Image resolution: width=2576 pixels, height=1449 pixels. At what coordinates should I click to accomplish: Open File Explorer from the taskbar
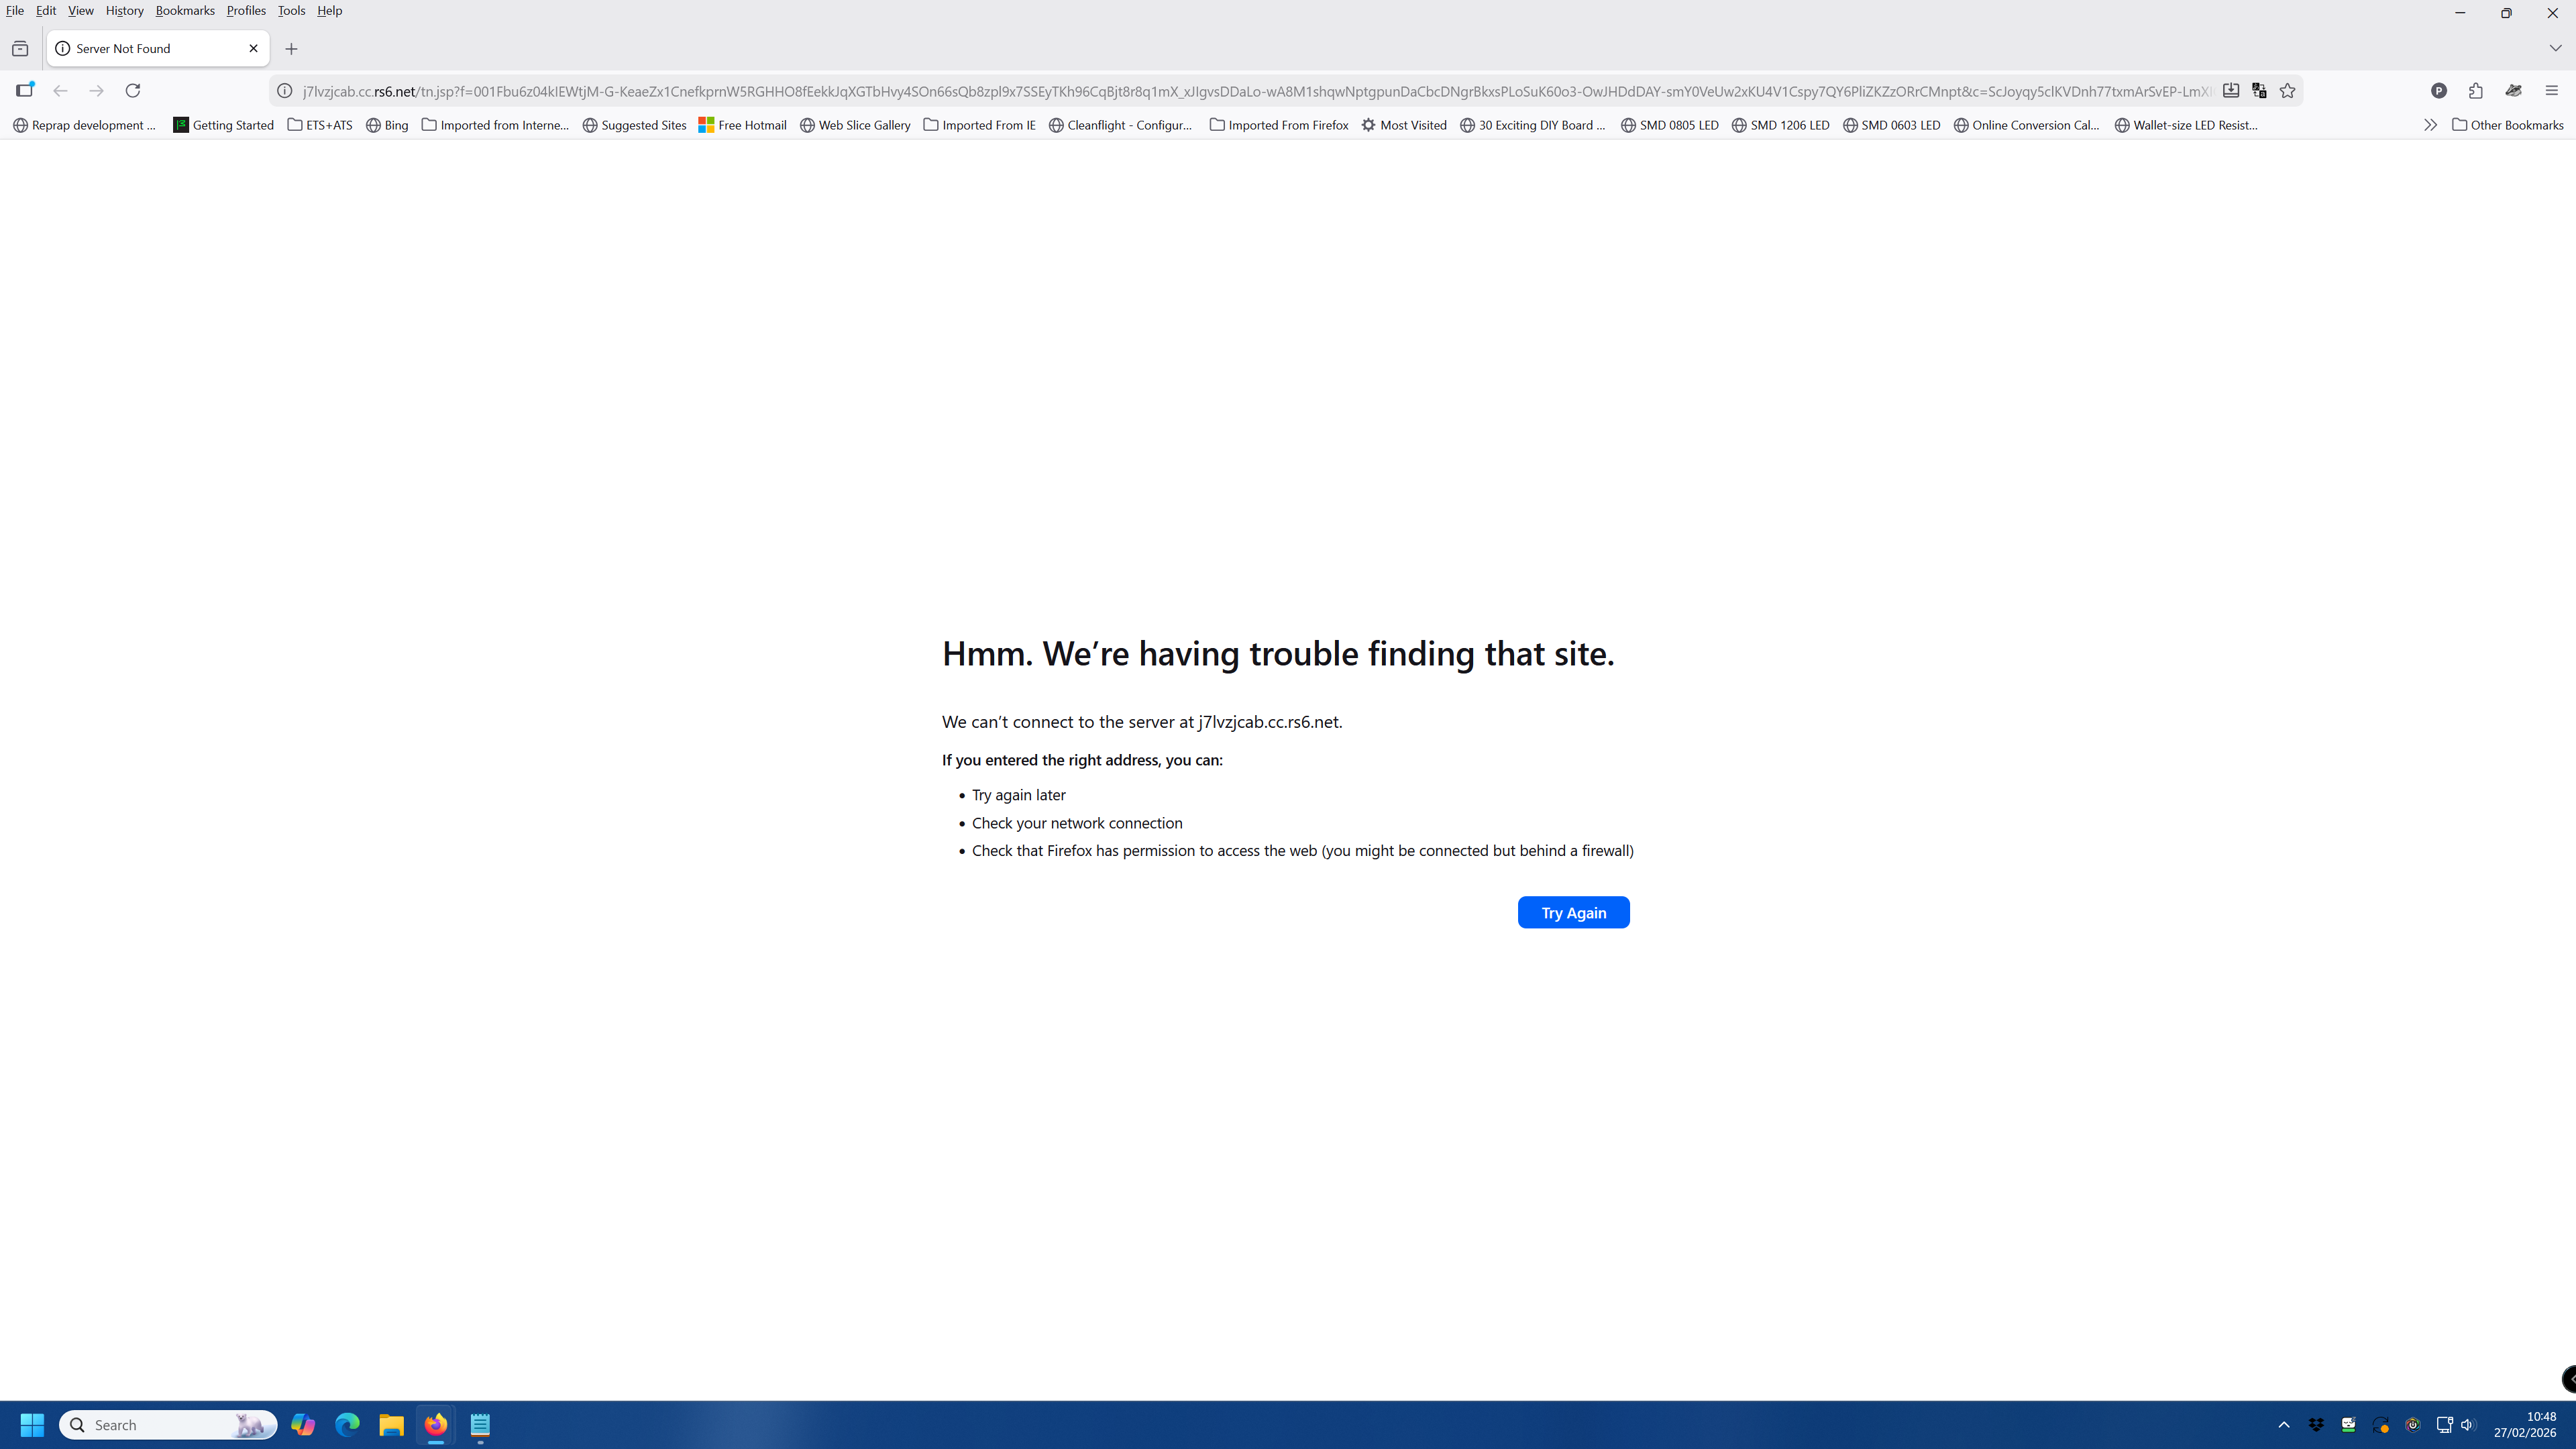click(391, 1425)
